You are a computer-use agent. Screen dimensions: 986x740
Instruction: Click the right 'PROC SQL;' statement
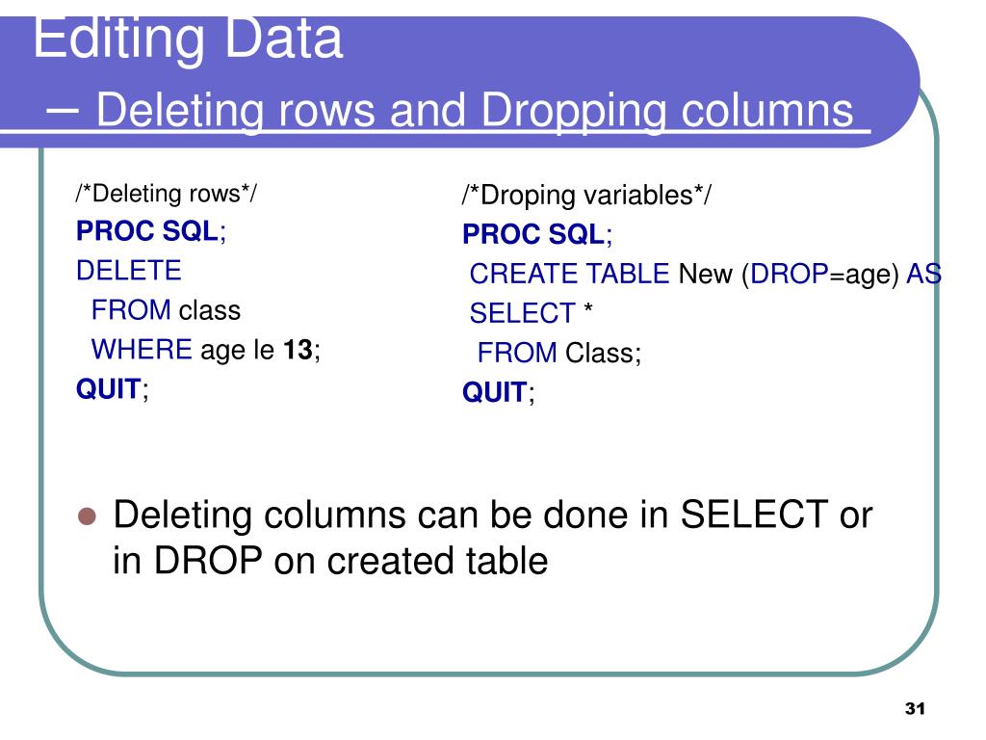point(537,234)
